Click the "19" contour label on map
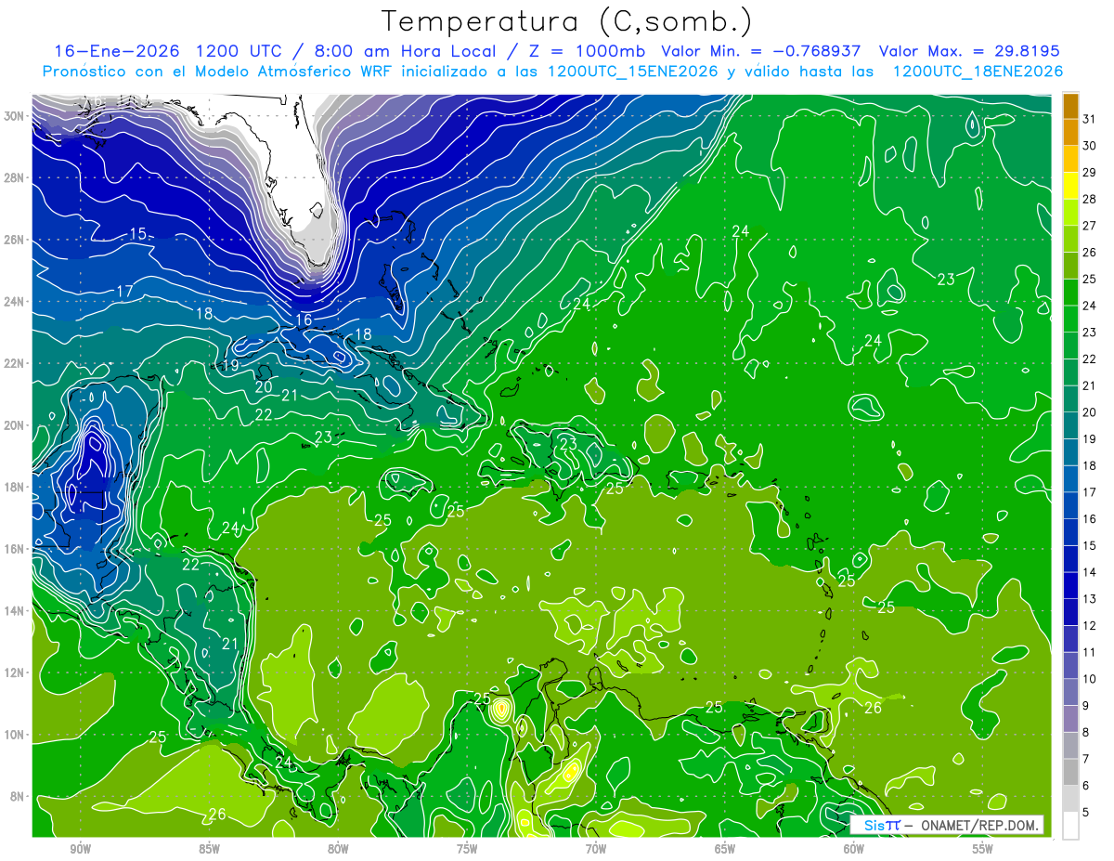Screen dimensions: 1114x861 (230, 366)
